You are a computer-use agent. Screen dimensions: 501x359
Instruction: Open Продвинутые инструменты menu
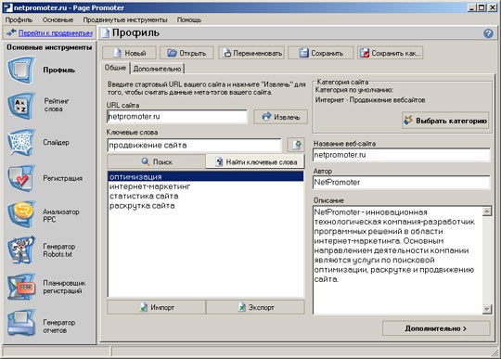click(125, 19)
